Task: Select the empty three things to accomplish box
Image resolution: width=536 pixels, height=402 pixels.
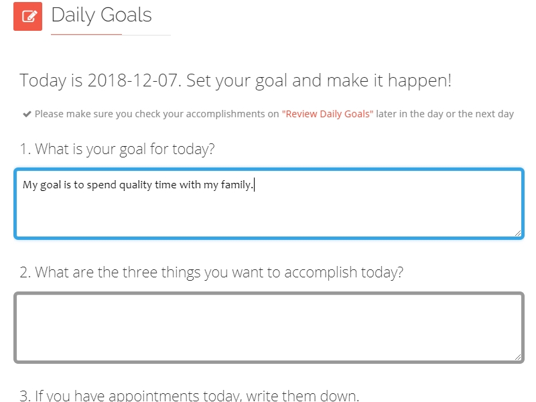Action: (x=269, y=328)
